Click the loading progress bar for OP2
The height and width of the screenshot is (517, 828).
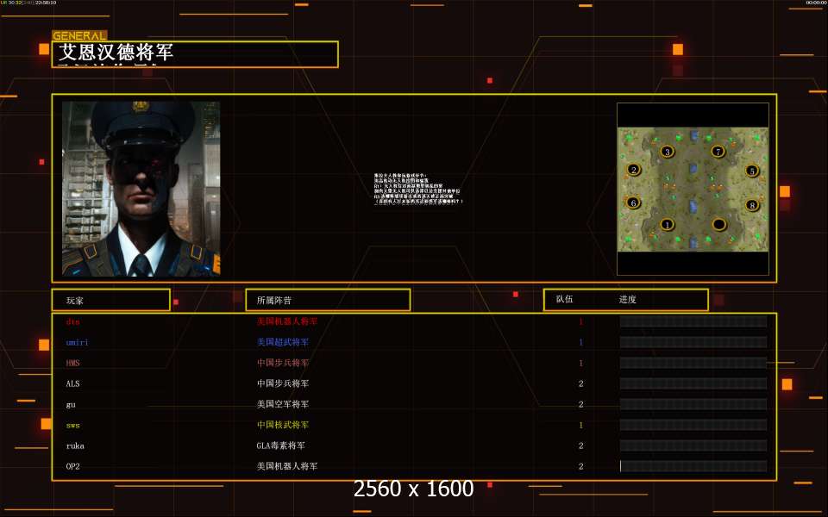[693, 466]
